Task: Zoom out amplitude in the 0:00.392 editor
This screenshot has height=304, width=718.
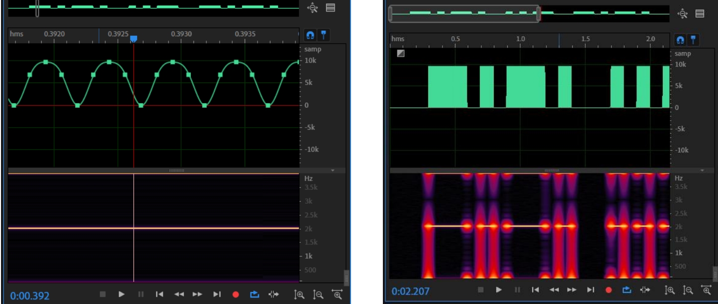Action: tap(318, 295)
